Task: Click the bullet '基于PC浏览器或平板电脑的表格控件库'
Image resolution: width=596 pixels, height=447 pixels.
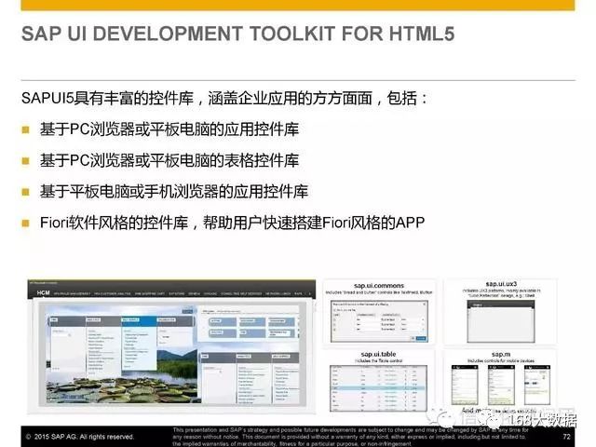Action: tap(169, 160)
